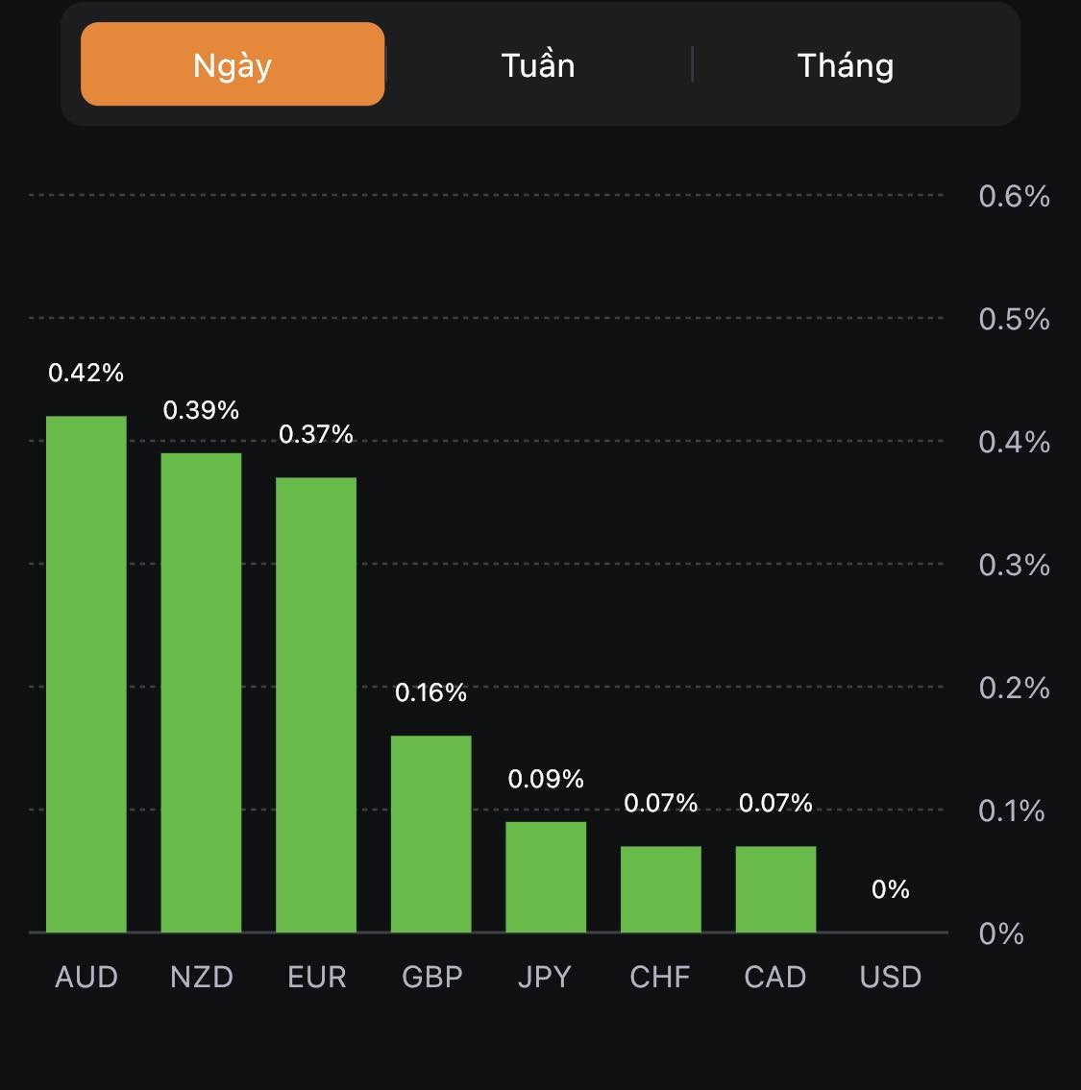Tap the 0.42% value above AUD
Screen dimensions: 1081x1090
pos(86,373)
